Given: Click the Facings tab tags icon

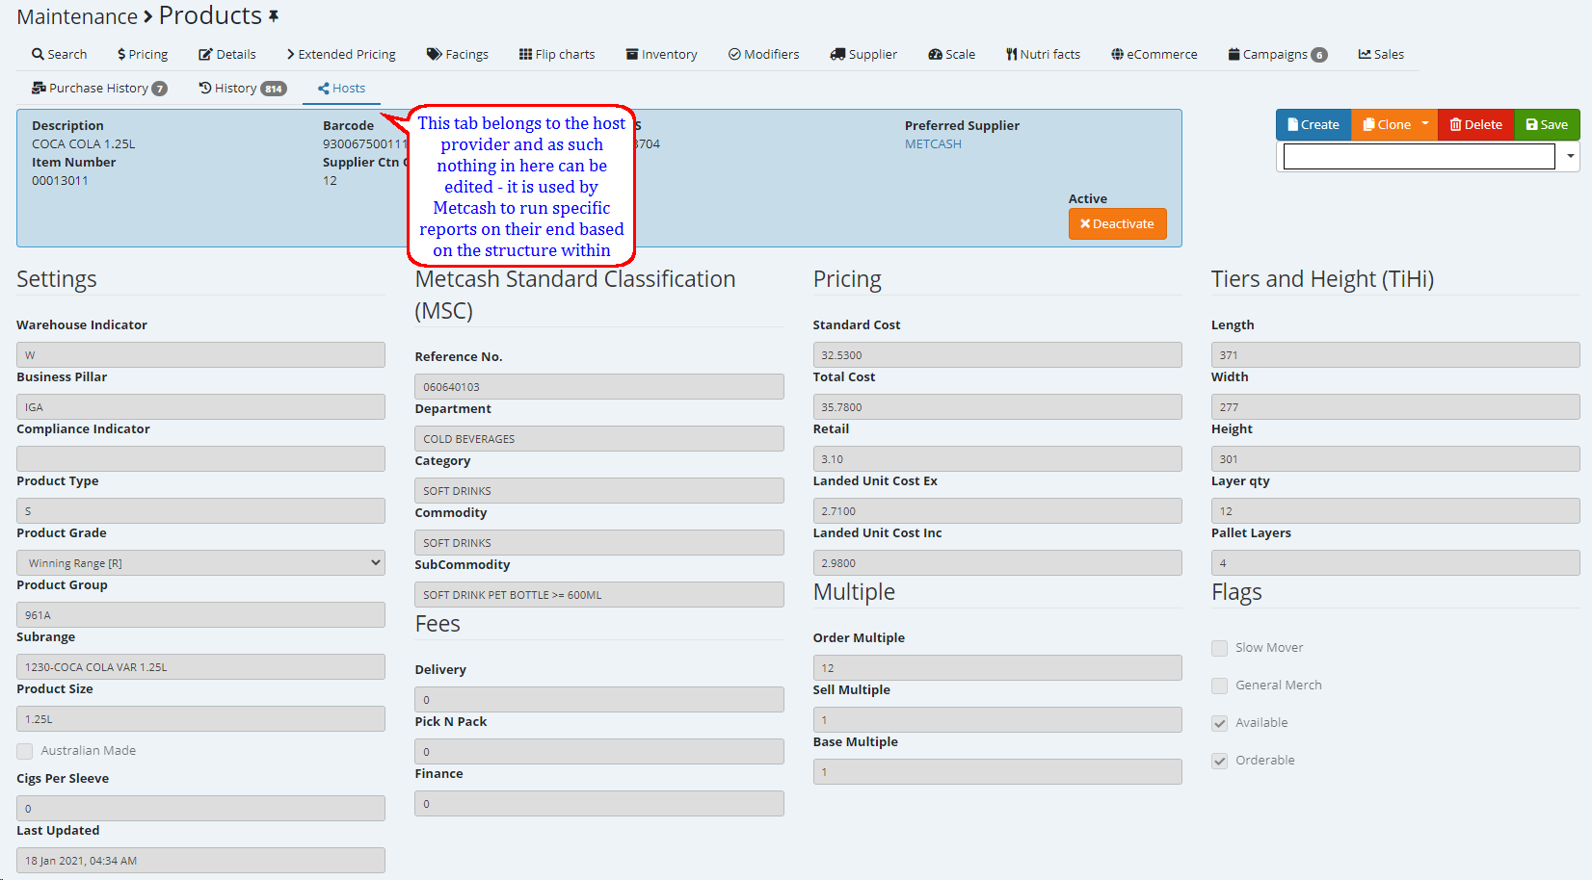Looking at the screenshot, I should point(435,55).
